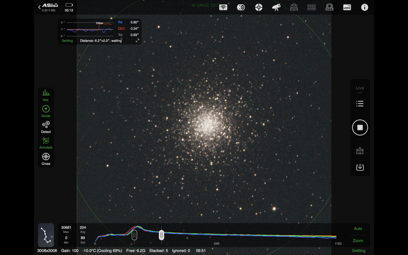Image resolution: width=408 pixels, height=255 pixels.
Task: Select the histogram midtone slider handle
Action: [161, 235]
